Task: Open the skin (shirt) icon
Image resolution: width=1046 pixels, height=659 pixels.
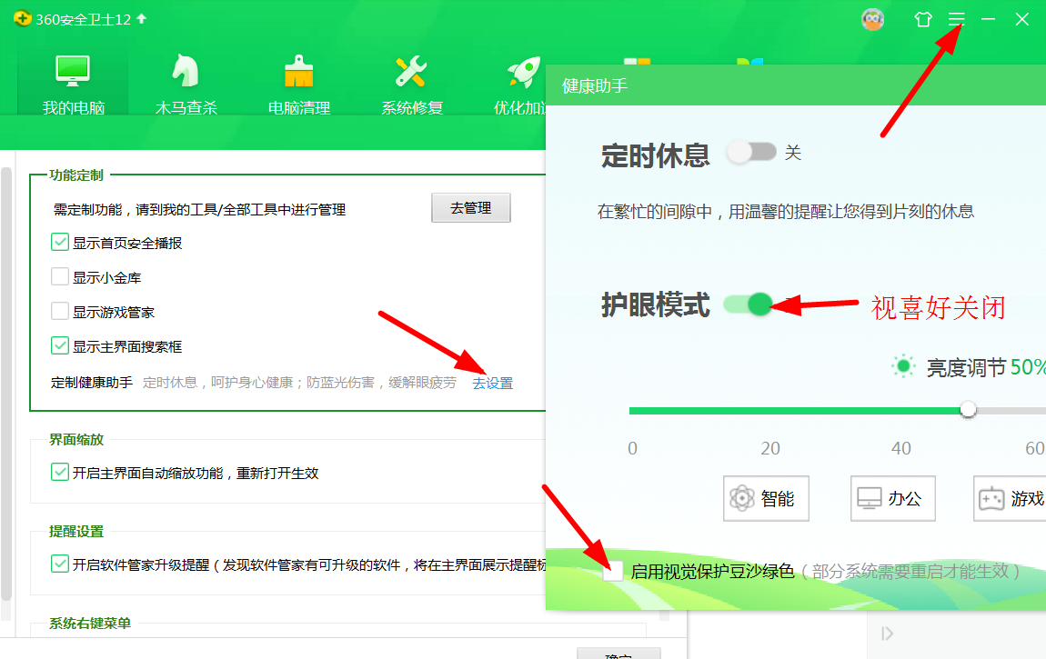Action: (923, 19)
